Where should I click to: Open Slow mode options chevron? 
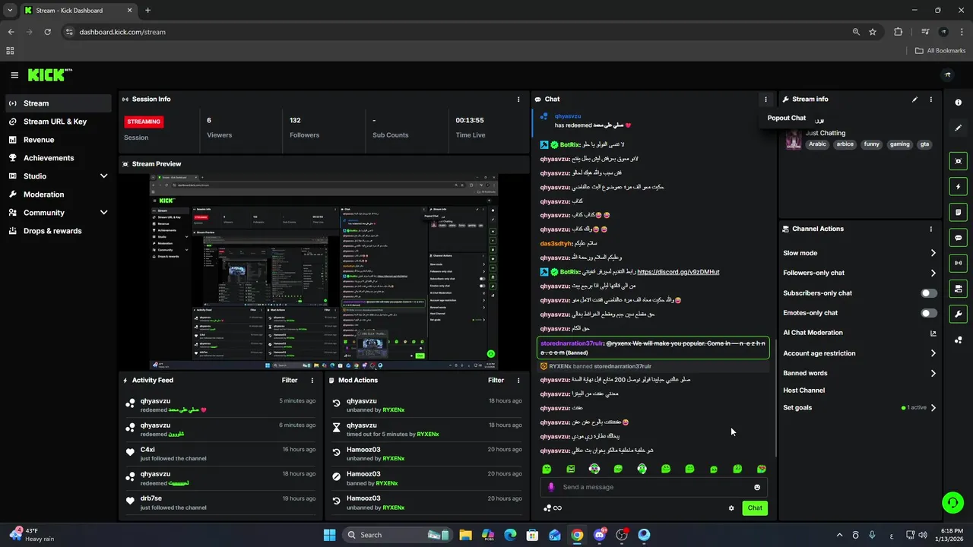tap(933, 253)
